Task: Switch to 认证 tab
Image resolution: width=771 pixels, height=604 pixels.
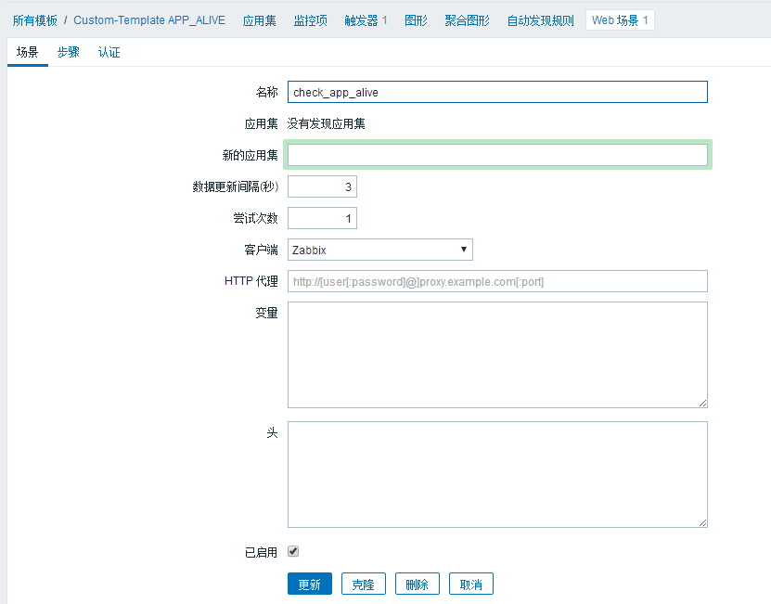Action: point(109,52)
